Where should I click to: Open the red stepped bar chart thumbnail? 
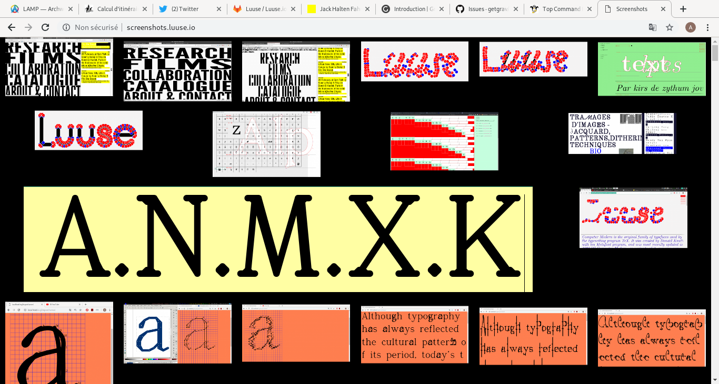444,141
